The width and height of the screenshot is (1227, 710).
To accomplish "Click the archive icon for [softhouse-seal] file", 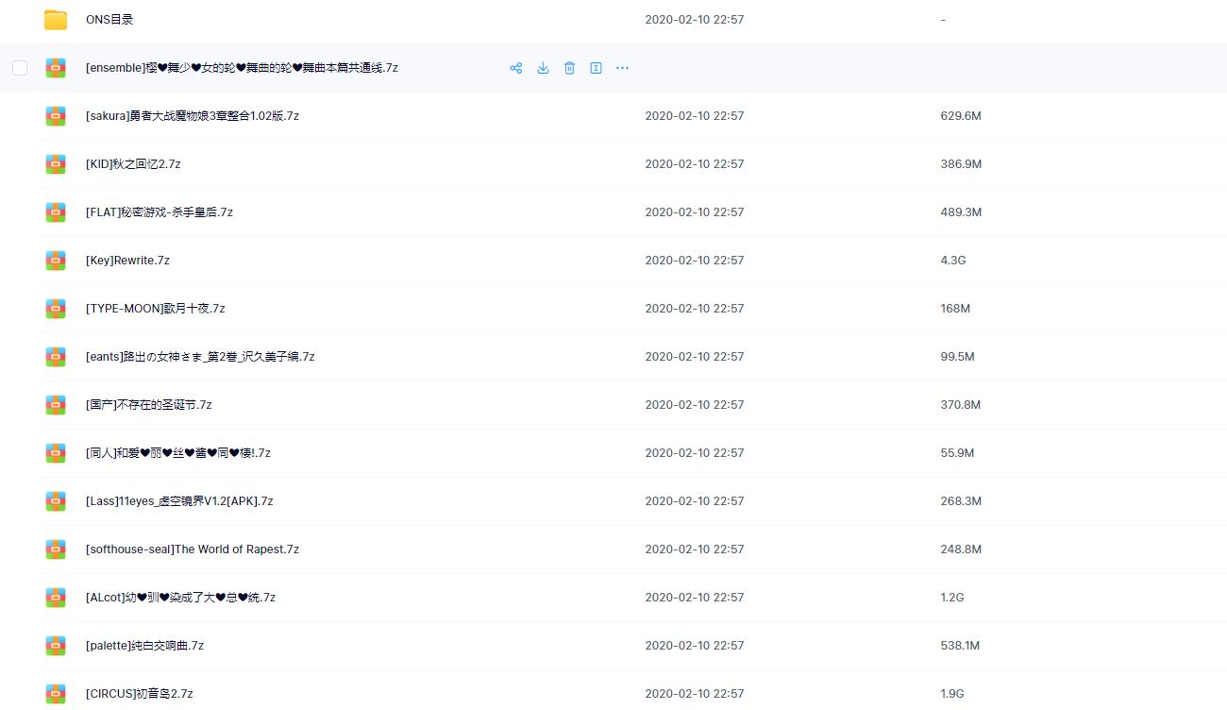I will [x=56, y=549].
